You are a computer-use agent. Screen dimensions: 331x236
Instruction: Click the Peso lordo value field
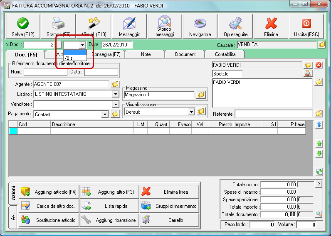click(x=262, y=224)
